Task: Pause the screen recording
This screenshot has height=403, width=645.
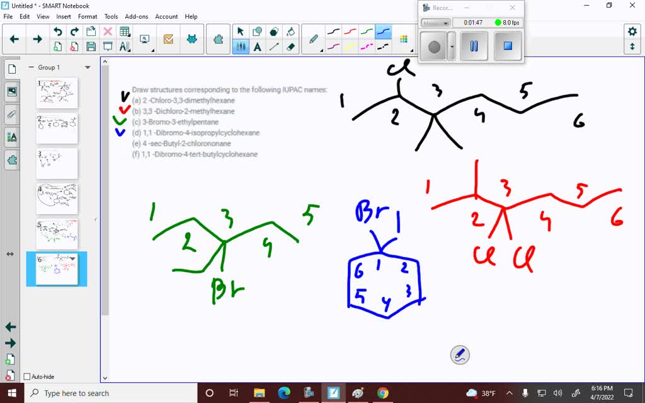Action: (x=473, y=46)
